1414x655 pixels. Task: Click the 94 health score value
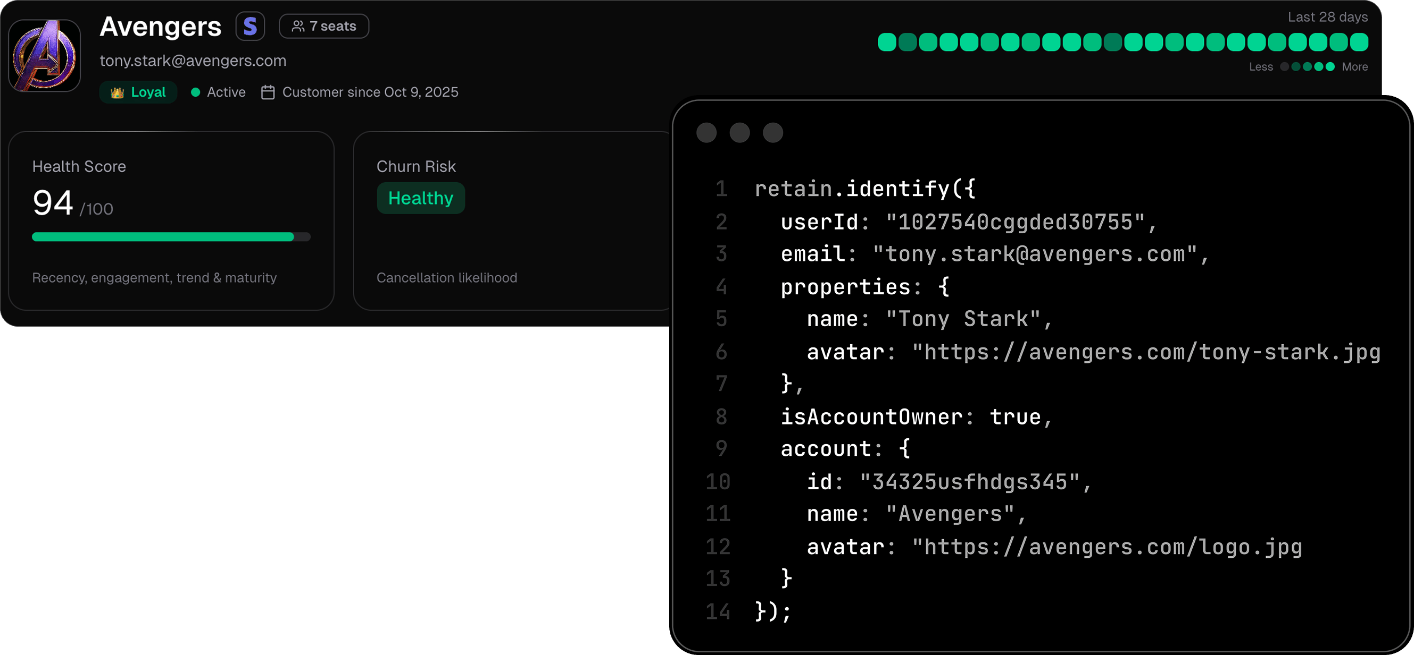[53, 203]
